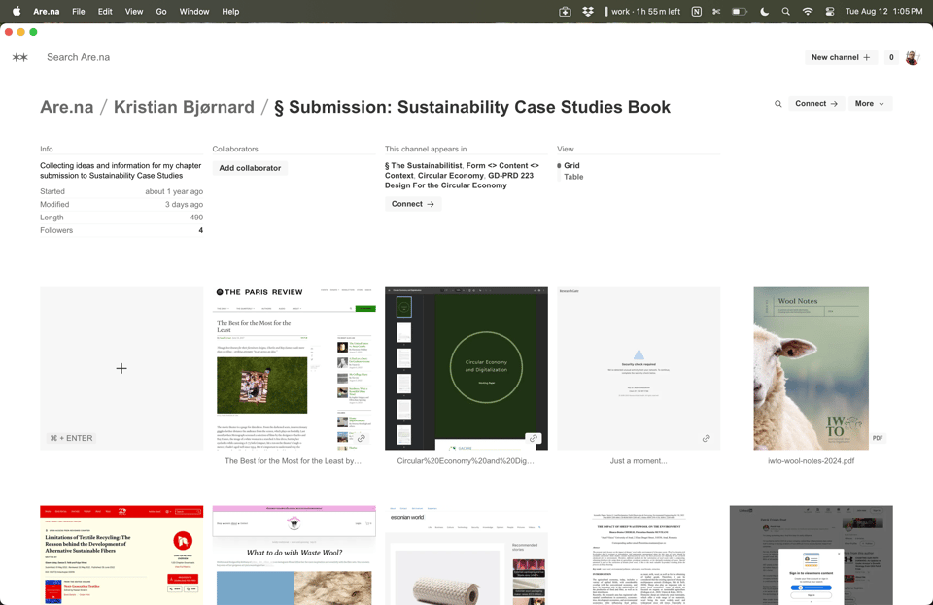Open The Sustainabilitist channel link
The width and height of the screenshot is (933, 605).
(423, 166)
